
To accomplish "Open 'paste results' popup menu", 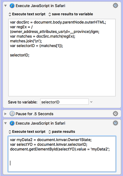I will pos(62,132).
